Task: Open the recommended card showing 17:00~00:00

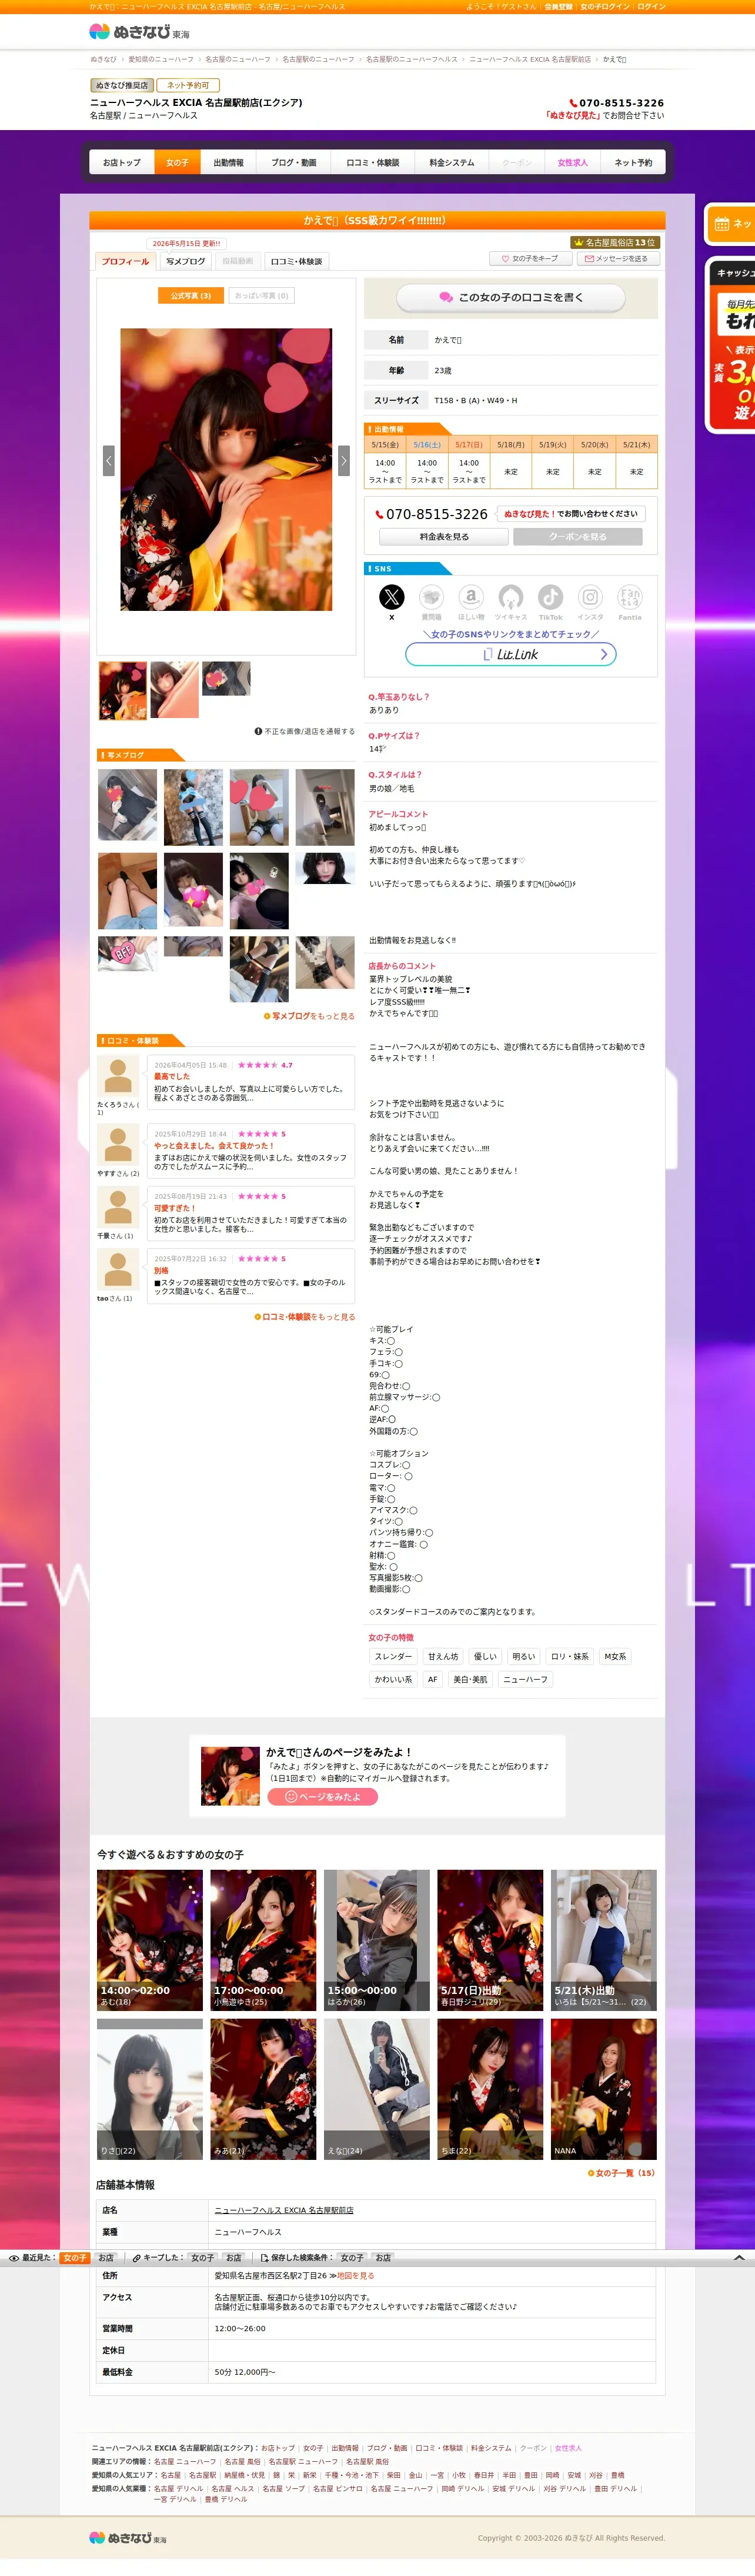Action: (263, 1939)
